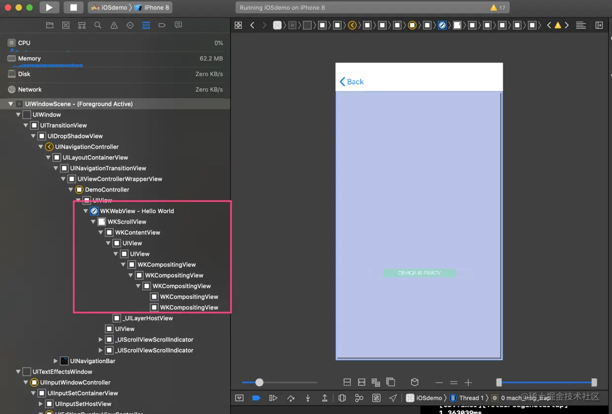
Task: Zoom out the canvas with minus
Action: 439,382
